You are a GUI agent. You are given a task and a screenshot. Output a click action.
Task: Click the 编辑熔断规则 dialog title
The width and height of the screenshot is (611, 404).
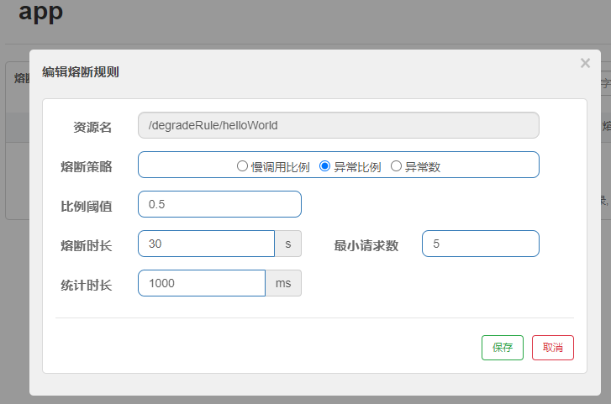[81, 72]
